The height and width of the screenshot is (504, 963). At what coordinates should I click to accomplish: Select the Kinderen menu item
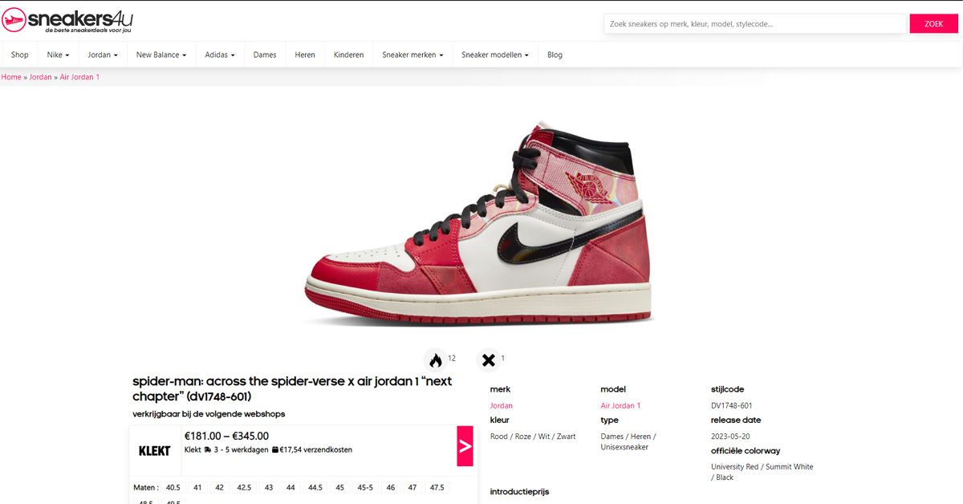(348, 55)
